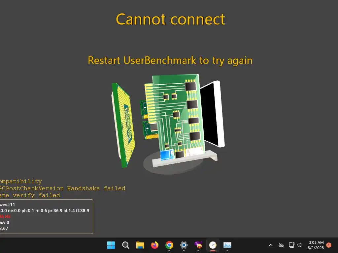The image size is (338, 253).
Task: Open taskbar Search
Action: point(125,245)
